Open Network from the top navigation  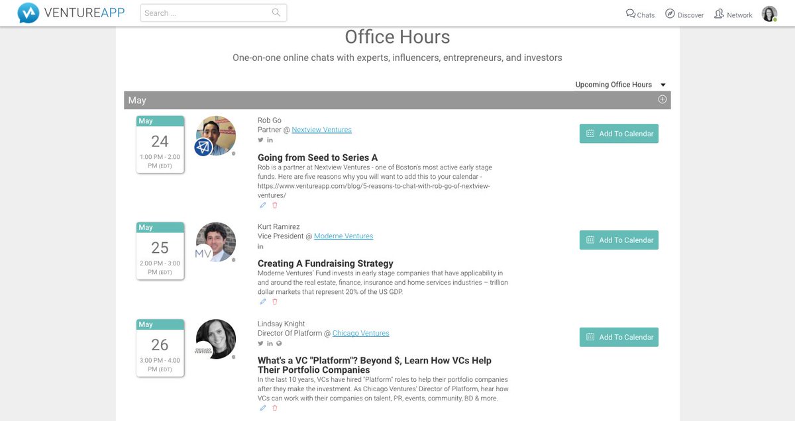point(733,14)
